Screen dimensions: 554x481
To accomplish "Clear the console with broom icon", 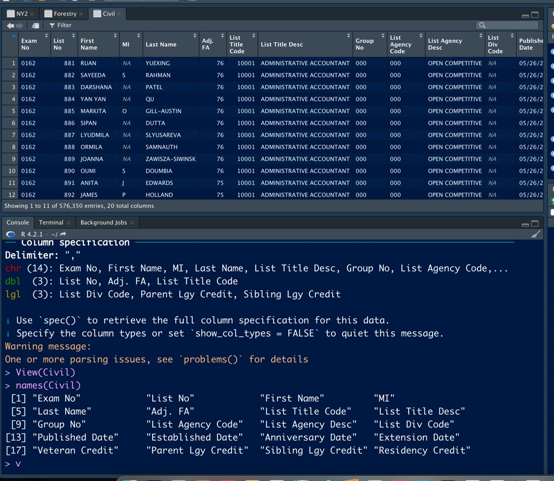I will 536,235.
